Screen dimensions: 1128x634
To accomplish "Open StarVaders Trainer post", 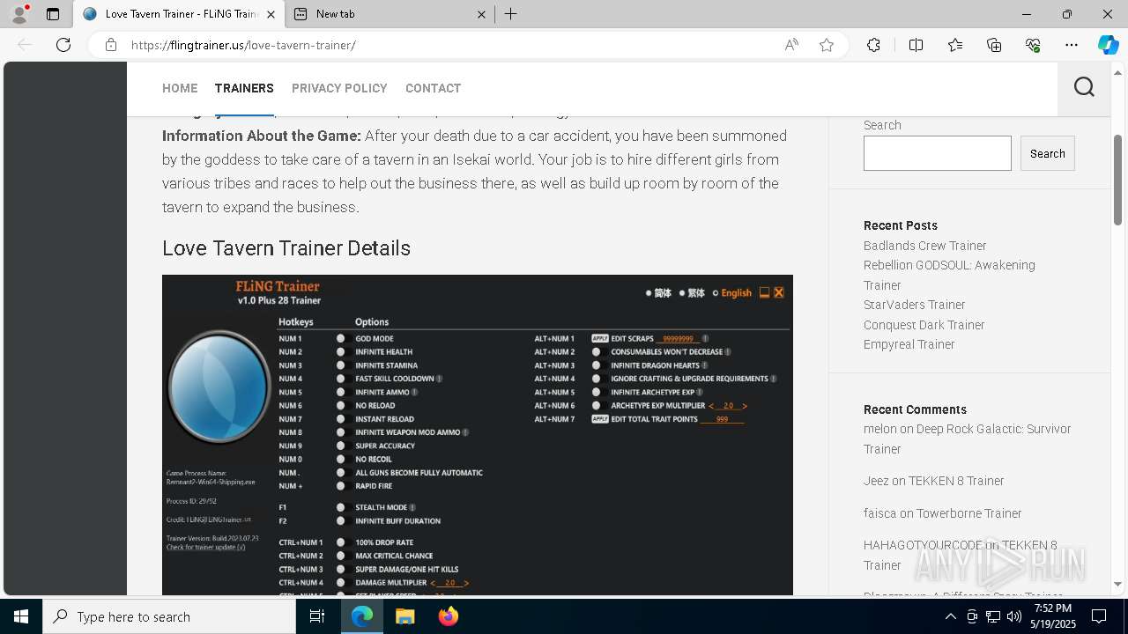I will pos(914,305).
